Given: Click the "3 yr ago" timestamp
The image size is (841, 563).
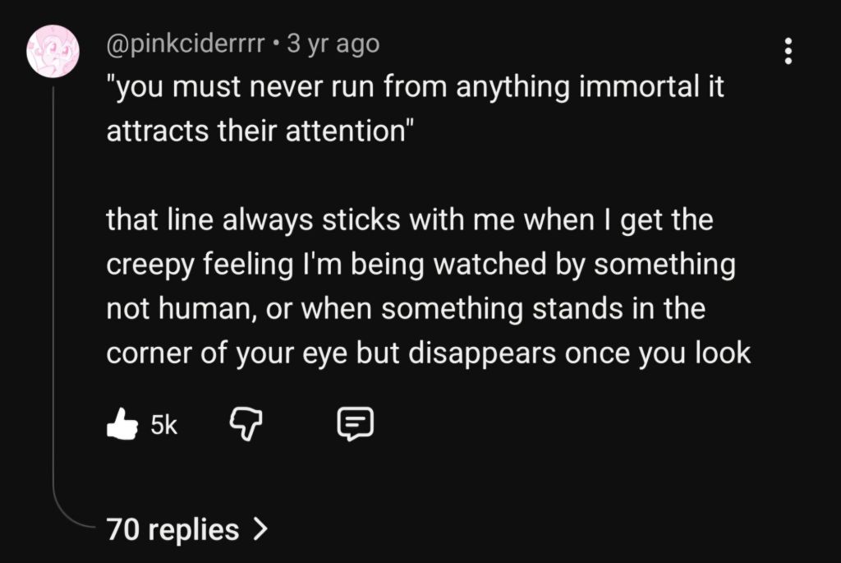Looking at the screenshot, I should point(333,44).
